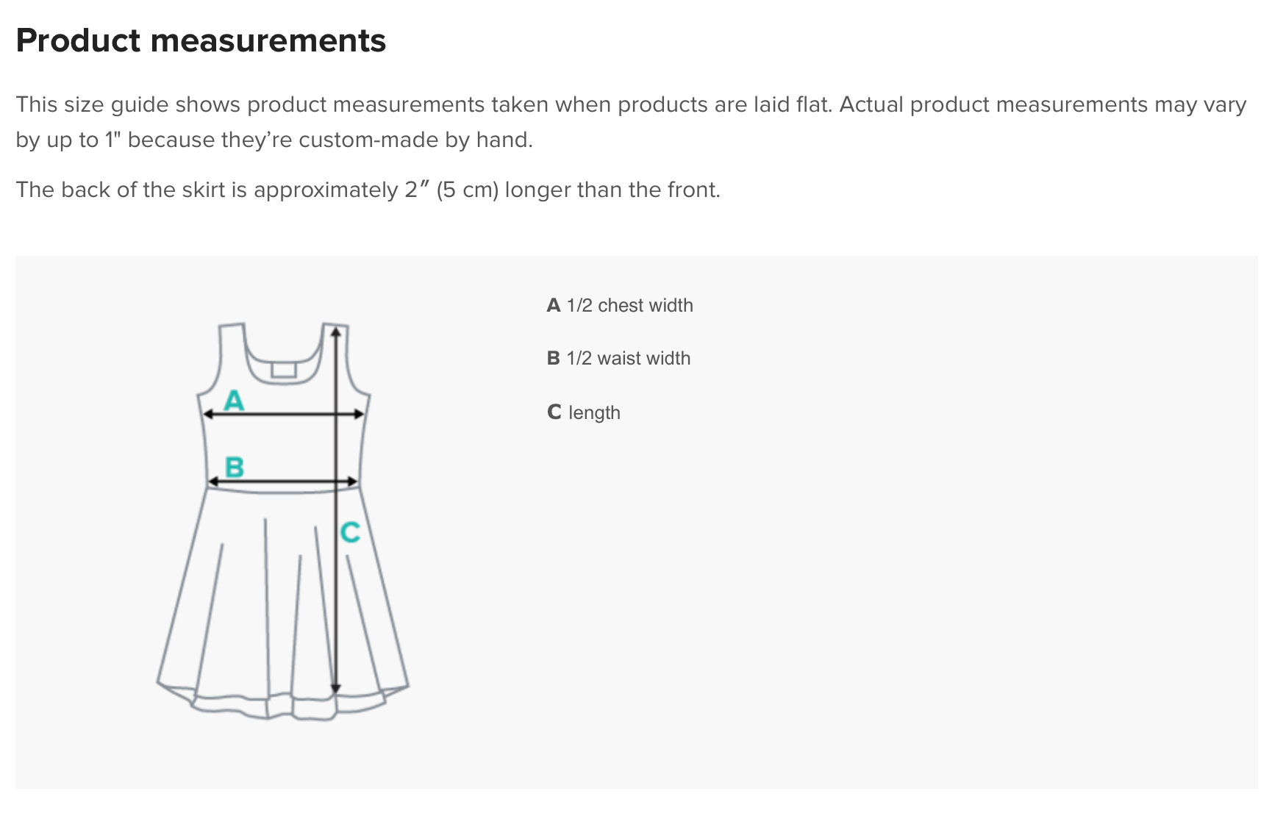Click the teal letter A on the dress diagram
Viewport: 1272px width, 813px height.
(x=234, y=401)
